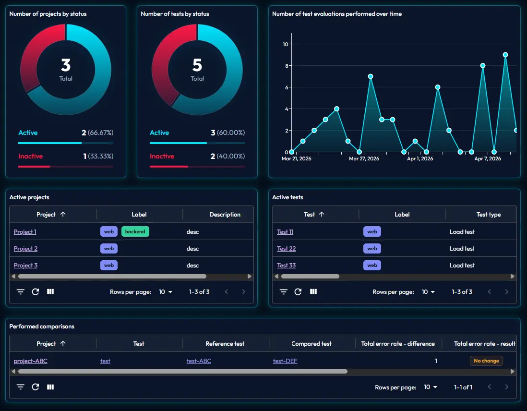This screenshot has width=527, height=411.
Task: Click right scroll arrow in Active projects table
Action: [x=250, y=277]
